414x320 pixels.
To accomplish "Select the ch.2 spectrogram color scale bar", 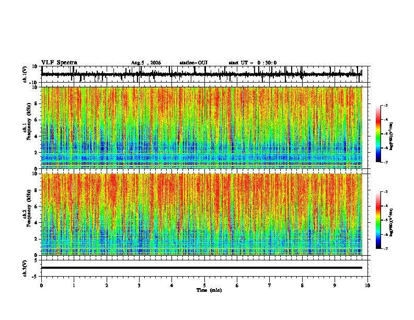I will 378,220.
